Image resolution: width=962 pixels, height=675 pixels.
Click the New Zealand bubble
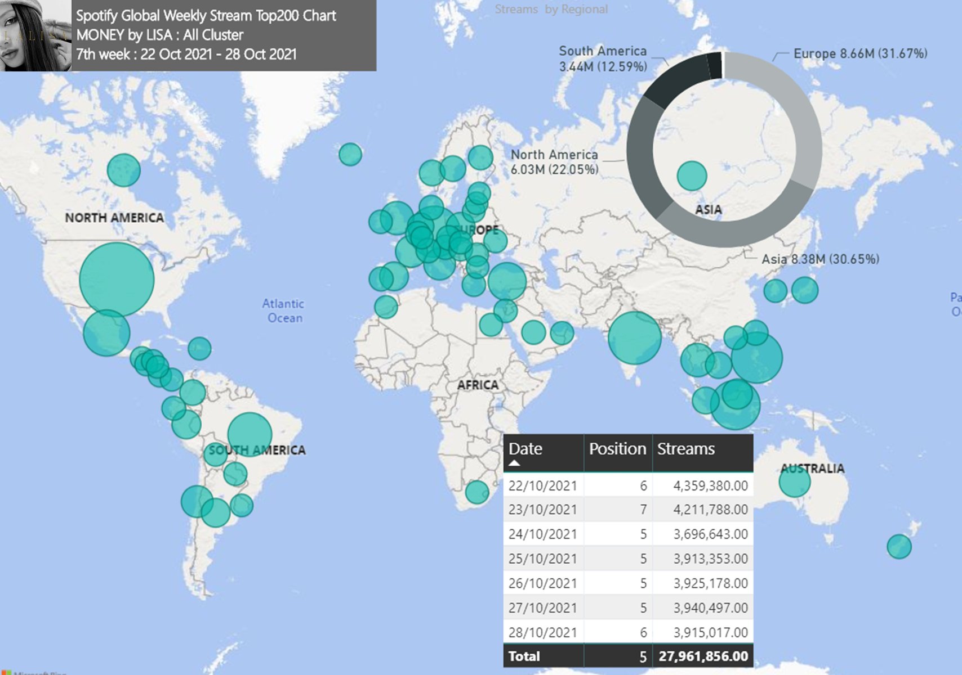[899, 546]
